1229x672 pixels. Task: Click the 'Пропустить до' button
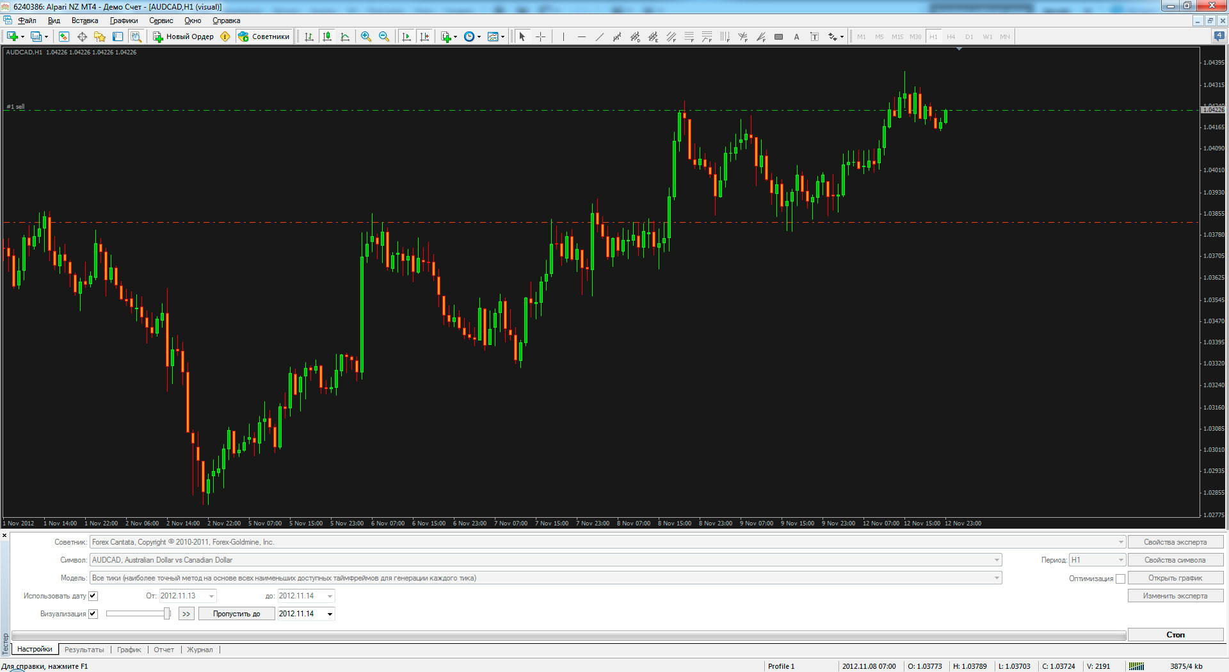[236, 614]
